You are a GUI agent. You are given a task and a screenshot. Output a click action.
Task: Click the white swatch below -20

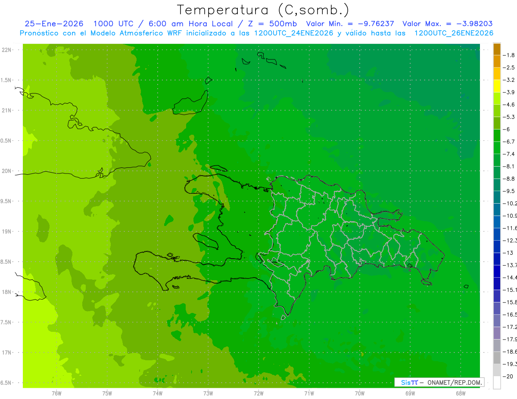pyautogui.click(x=497, y=383)
